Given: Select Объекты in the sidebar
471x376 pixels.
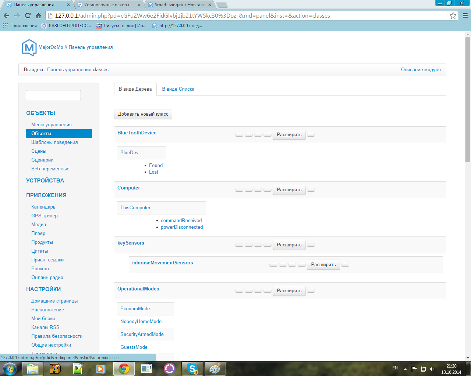Looking at the screenshot, I should [x=59, y=134].
